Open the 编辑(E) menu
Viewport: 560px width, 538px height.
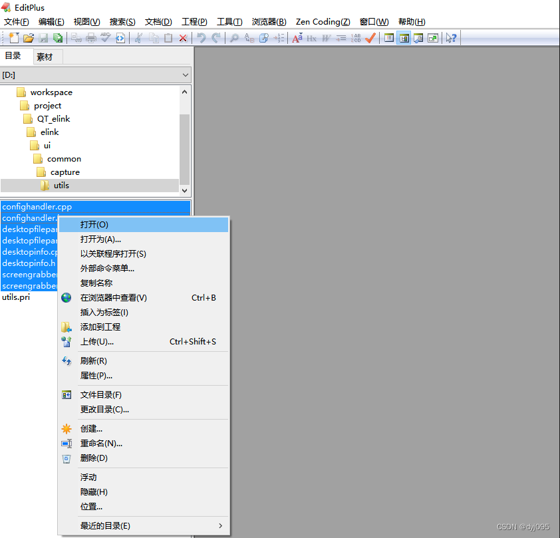[x=51, y=22]
